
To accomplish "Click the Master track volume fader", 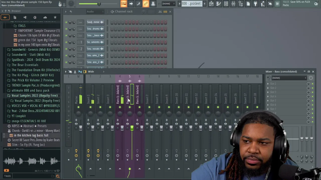I will pyautogui.click(x=81, y=128).
